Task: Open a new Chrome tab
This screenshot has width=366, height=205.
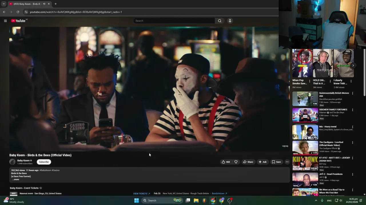Action: 55,4
